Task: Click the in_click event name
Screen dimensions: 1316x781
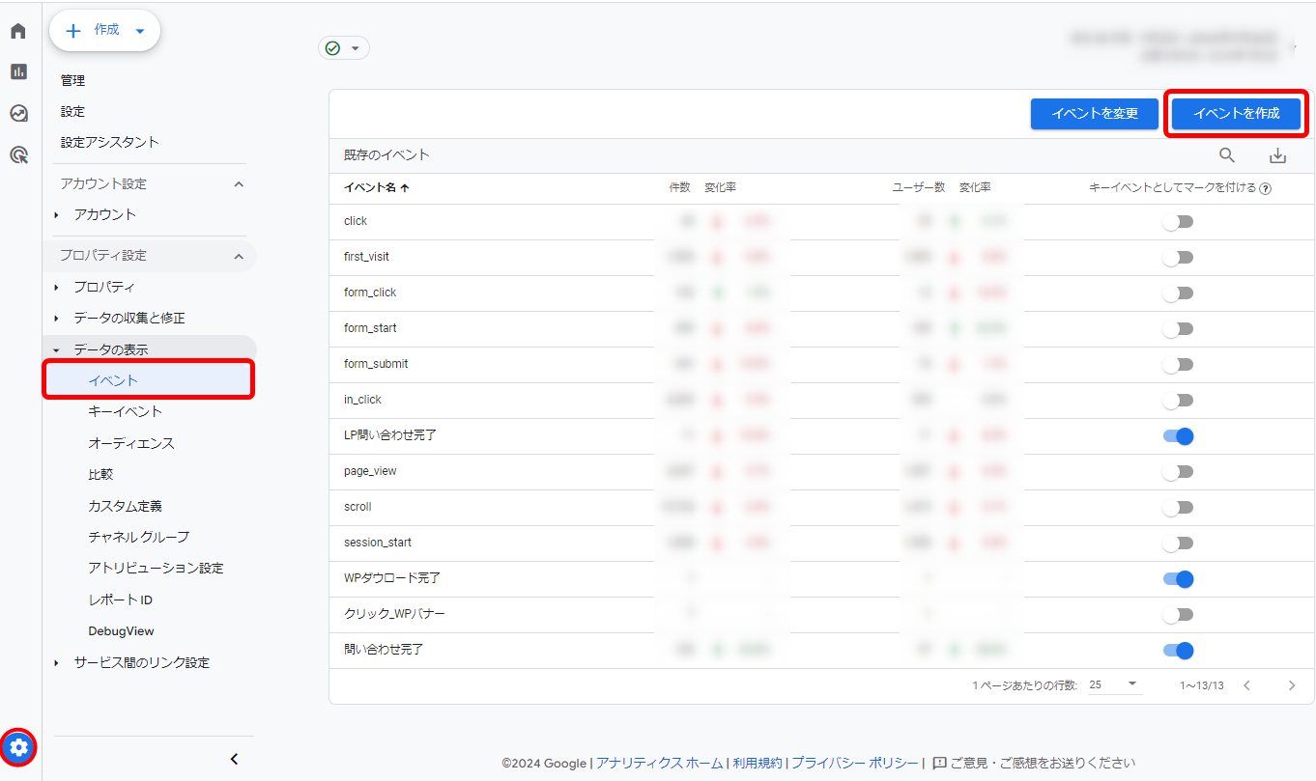Action: [x=362, y=400]
